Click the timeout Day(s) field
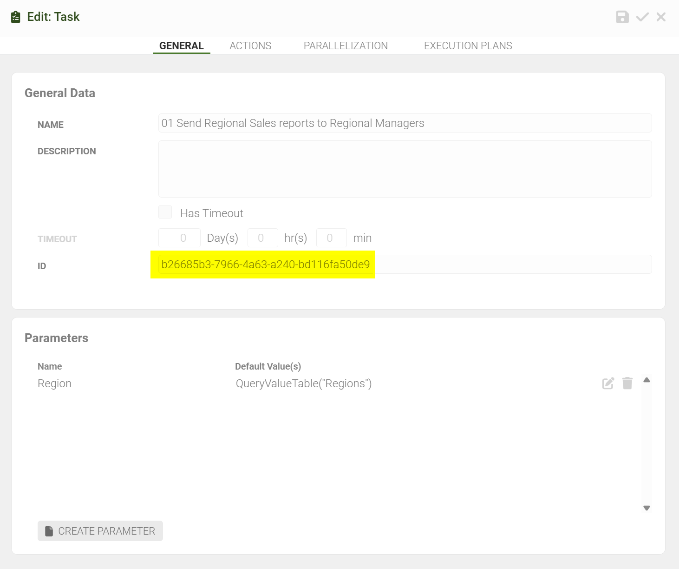Viewport: 679px width, 569px height. (179, 238)
